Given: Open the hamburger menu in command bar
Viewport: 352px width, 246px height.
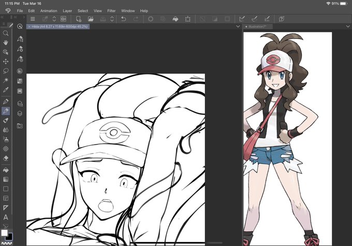Looking at the screenshot, I should [33, 19].
